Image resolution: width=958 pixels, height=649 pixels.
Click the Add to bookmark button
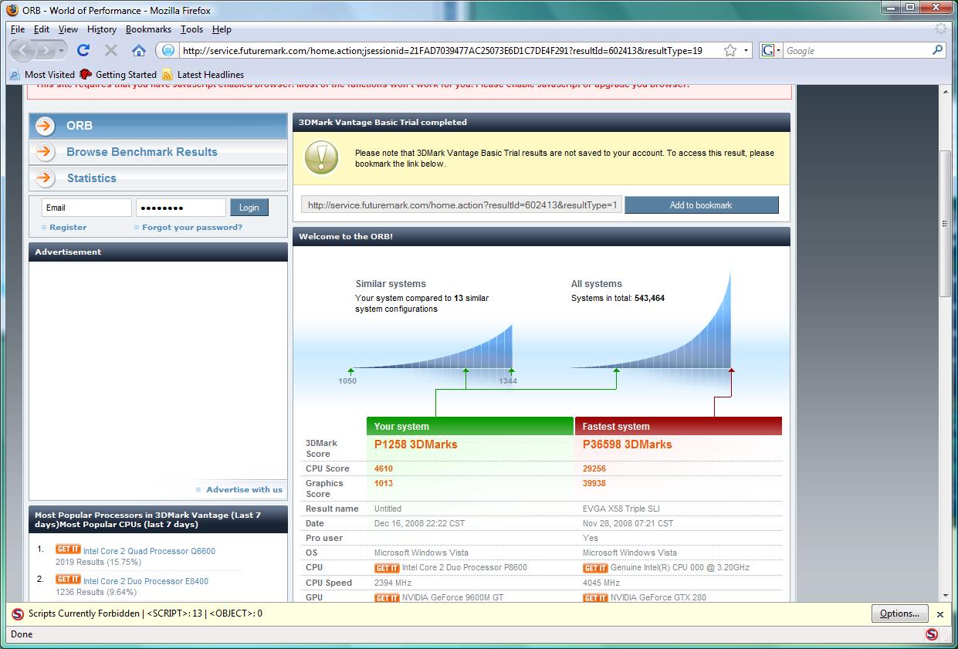point(701,205)
